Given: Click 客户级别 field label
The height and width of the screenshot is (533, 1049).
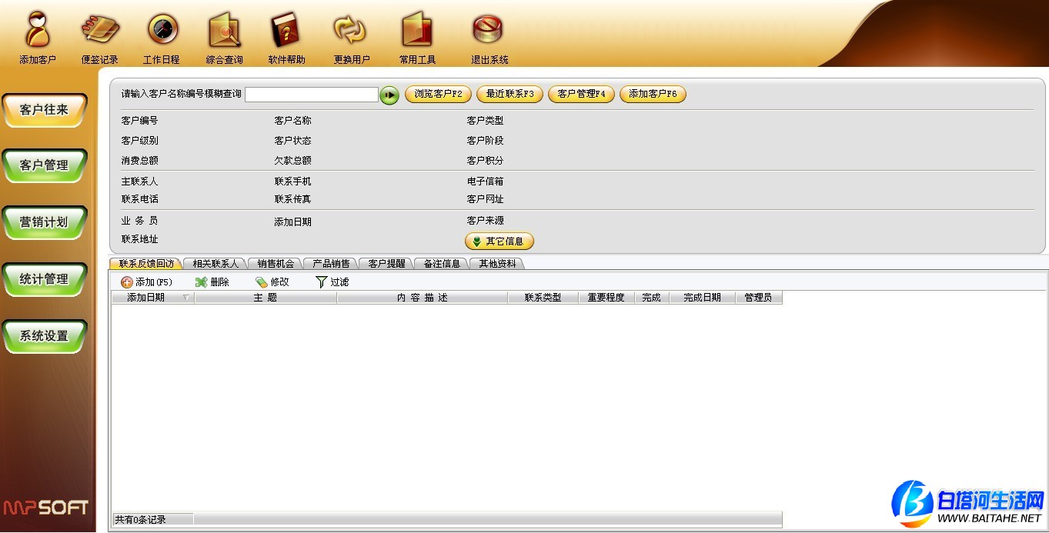Looking at the screenshot, I should click(139, 141).
